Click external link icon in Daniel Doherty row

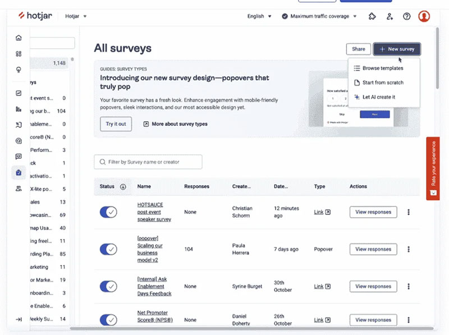328,320
